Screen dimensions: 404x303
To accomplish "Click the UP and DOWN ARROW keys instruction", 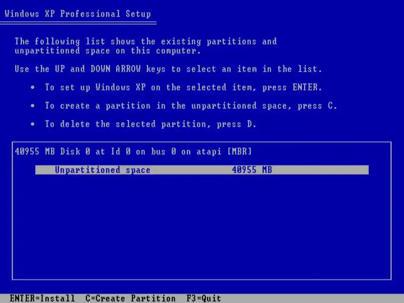I will pos(168,69).
